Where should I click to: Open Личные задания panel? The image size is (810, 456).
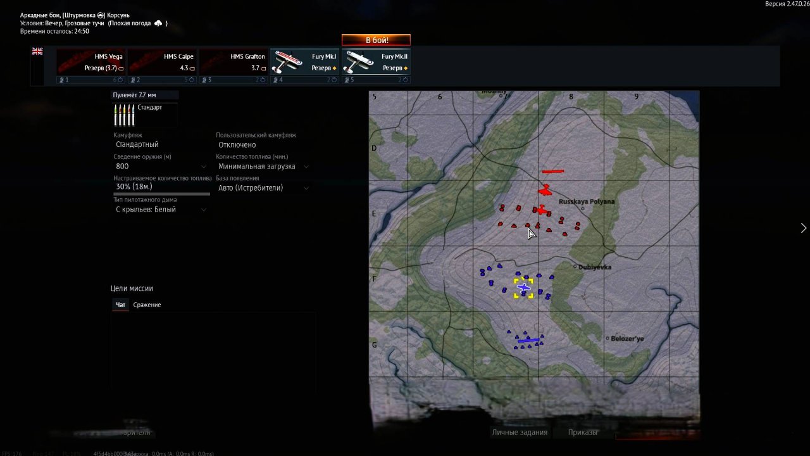(520, 432)
